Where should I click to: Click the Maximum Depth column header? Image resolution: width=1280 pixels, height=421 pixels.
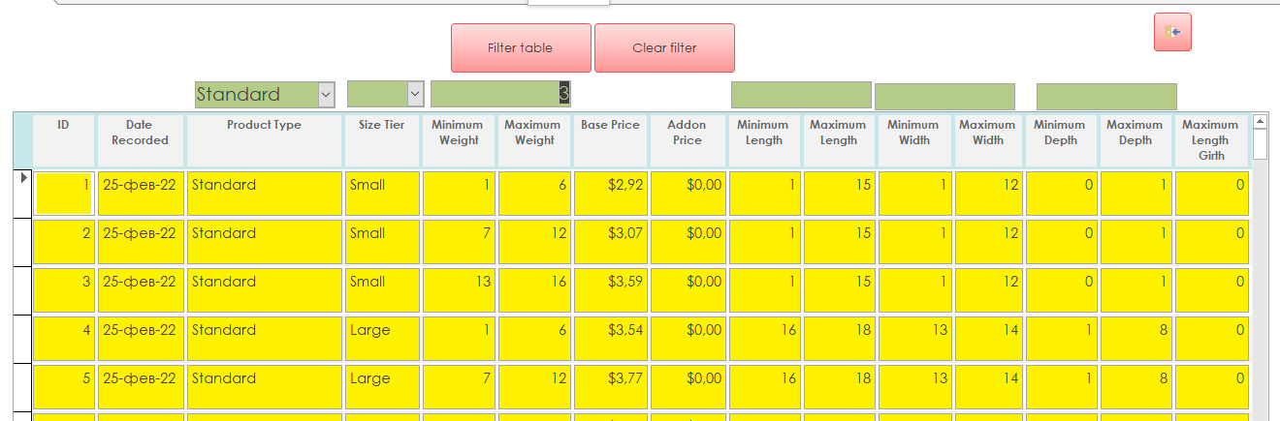1136,140
